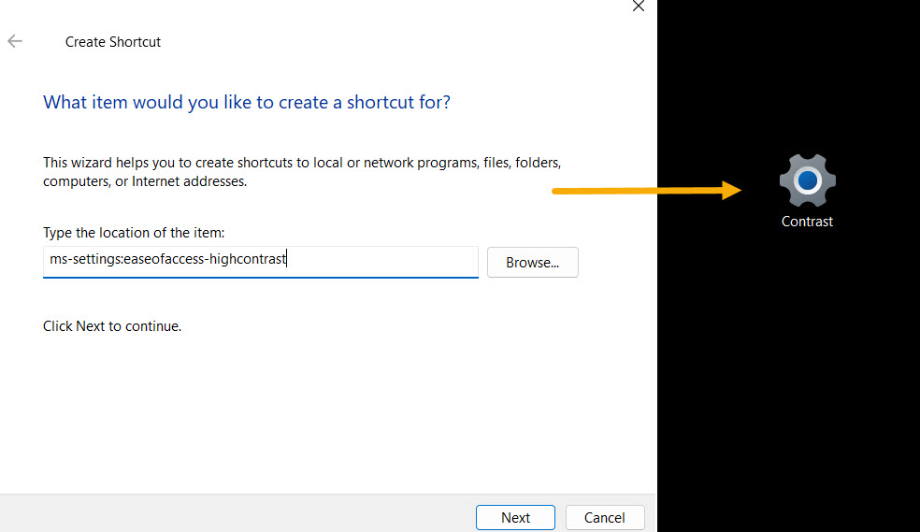This screenshot has width=920, height=532.
Task: Open the Contrast desktop shortcut icon
Action: [x=808, y=180]
